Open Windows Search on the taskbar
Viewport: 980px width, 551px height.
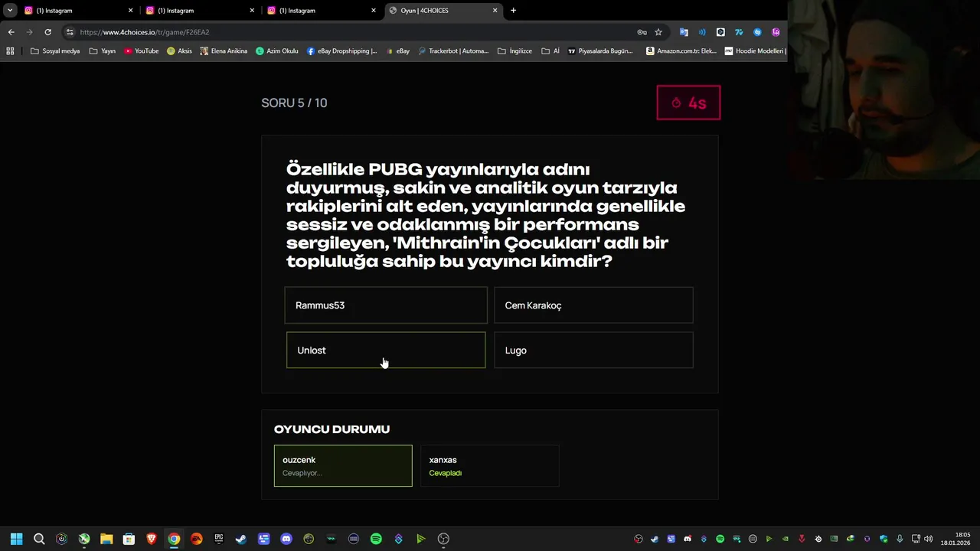(x=39, y=539)
